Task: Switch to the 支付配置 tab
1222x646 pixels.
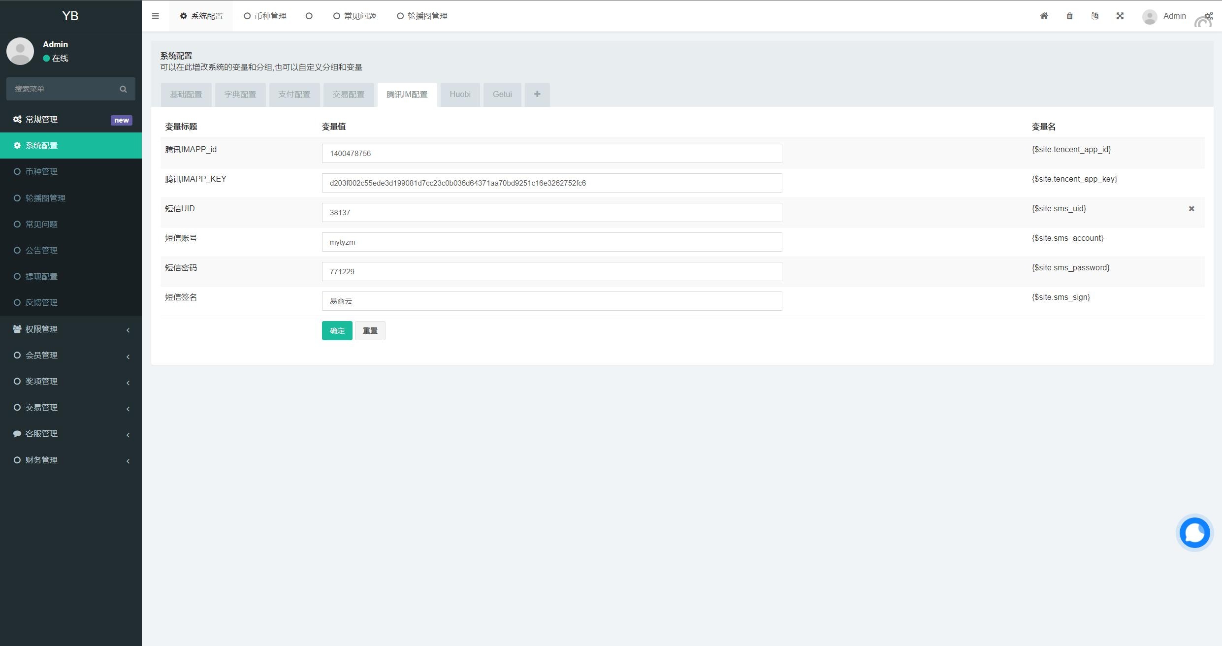Action: tap(294, 94)
